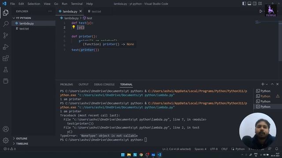Switch to the DEBUG CONSOLE panel tab
Screen dimensions: 282x158
(104, 84)
